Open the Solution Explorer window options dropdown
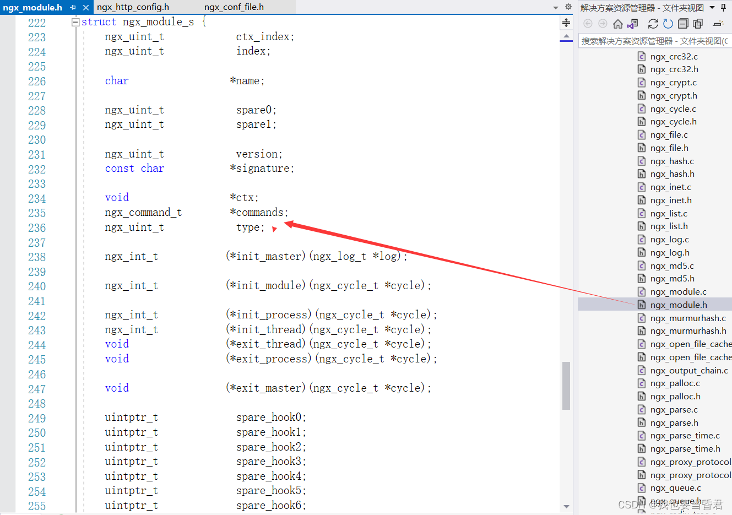The image size is (732, 515). (712, 8)
